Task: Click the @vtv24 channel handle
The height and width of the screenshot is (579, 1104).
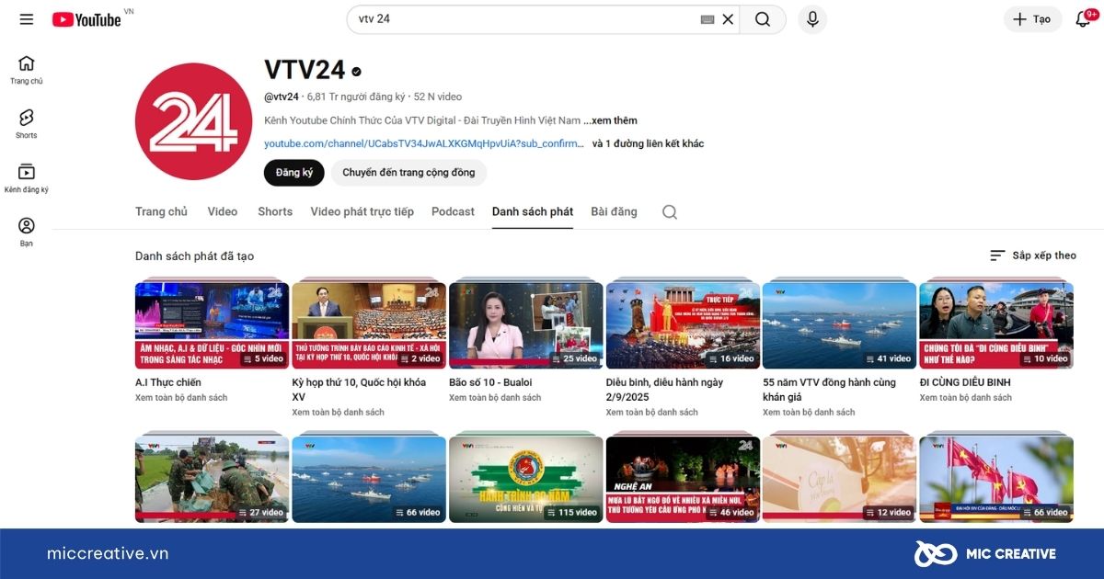Action: coord(282,96)
